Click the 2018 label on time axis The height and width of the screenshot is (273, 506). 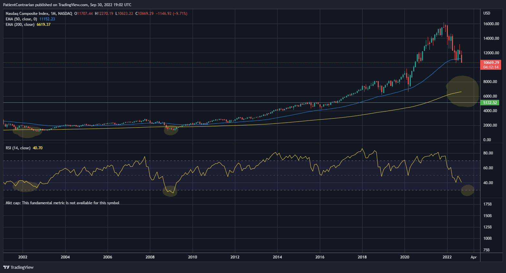[x=362, y=257]
